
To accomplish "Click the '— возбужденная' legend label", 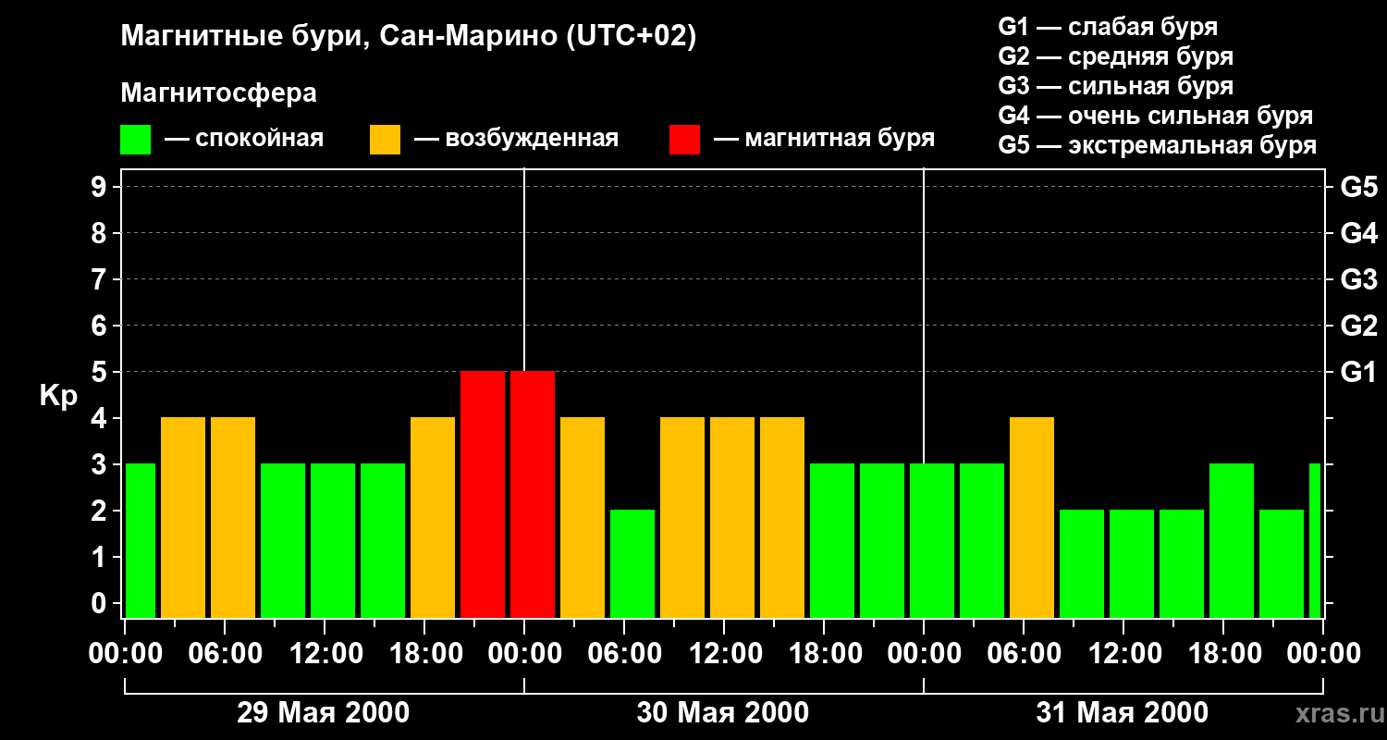I will point(516,140).
